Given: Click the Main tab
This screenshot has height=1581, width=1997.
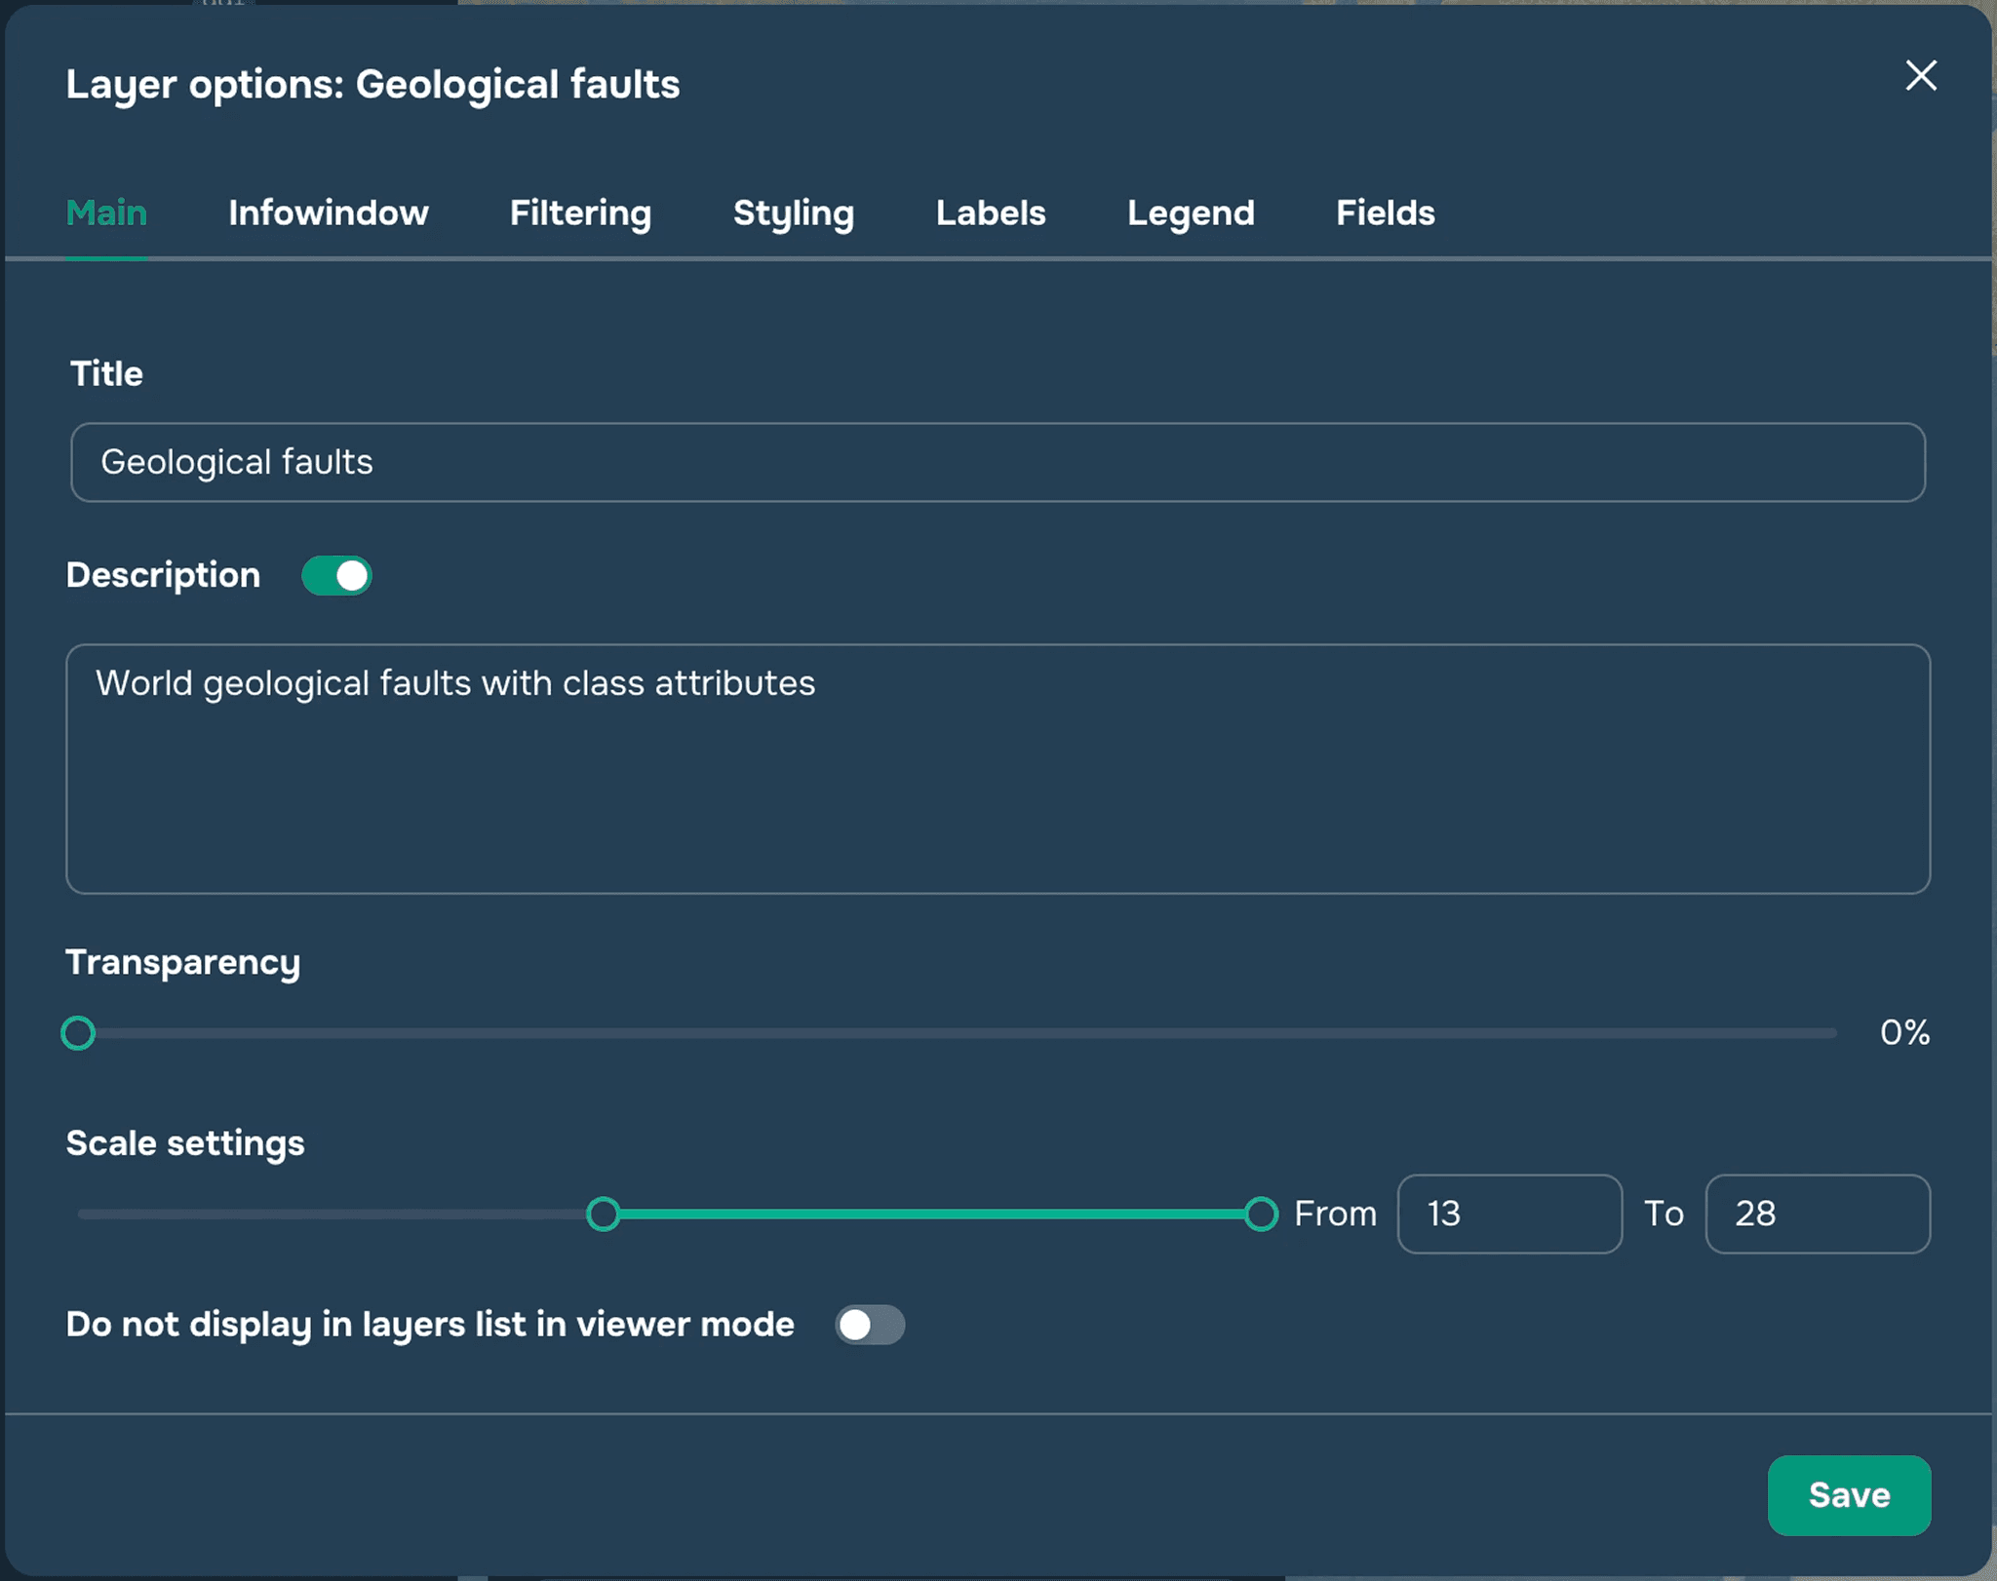Looking at the screenshot, I should click(x=106, y=212).
